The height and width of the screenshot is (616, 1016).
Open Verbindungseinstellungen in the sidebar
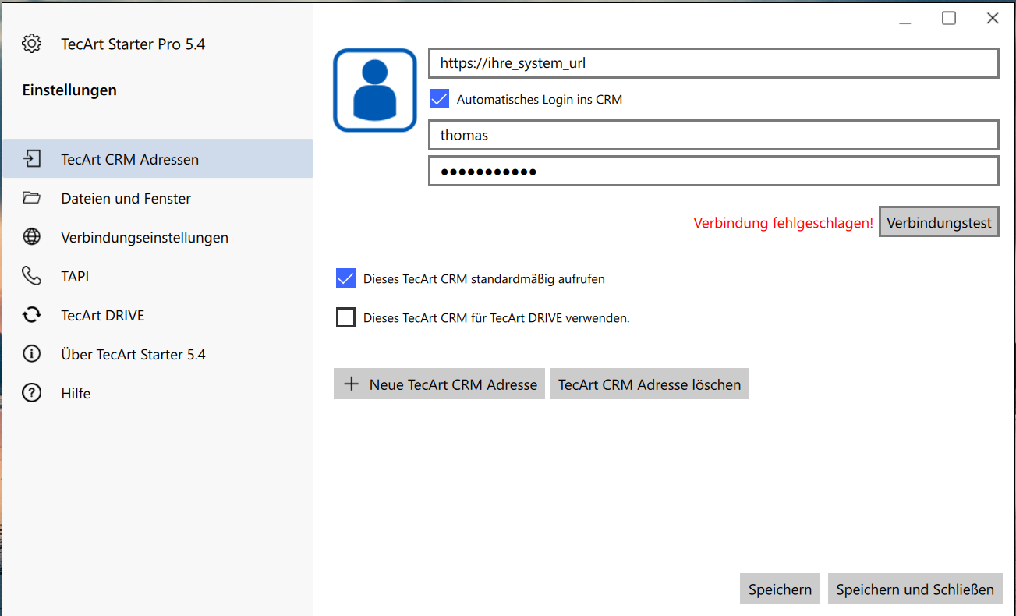tap(158, 237)
